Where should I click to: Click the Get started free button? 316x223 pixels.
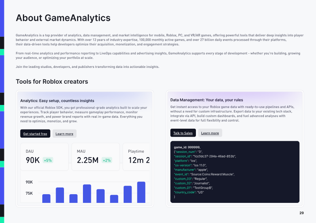pyautogui.click(x=35, y=133)
